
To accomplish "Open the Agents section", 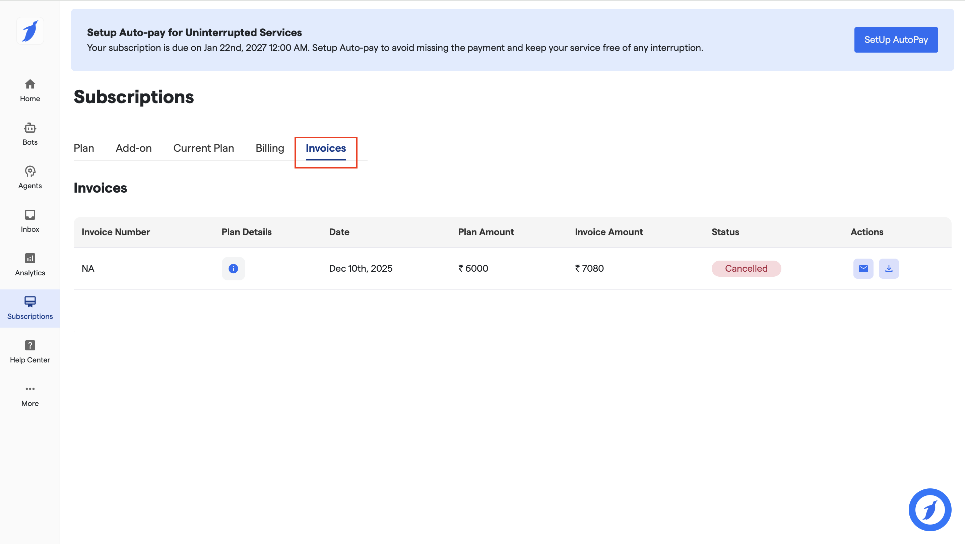I will click(x=30, y=177).
